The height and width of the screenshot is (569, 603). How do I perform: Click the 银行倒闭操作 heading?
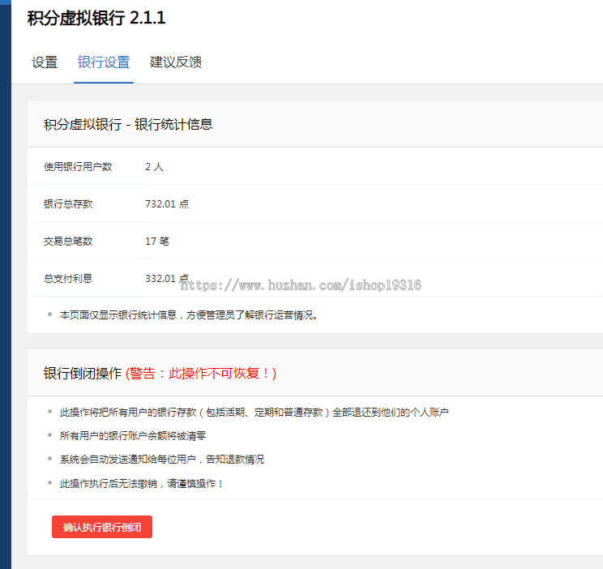pyautogui.click(x=83, y=373)
